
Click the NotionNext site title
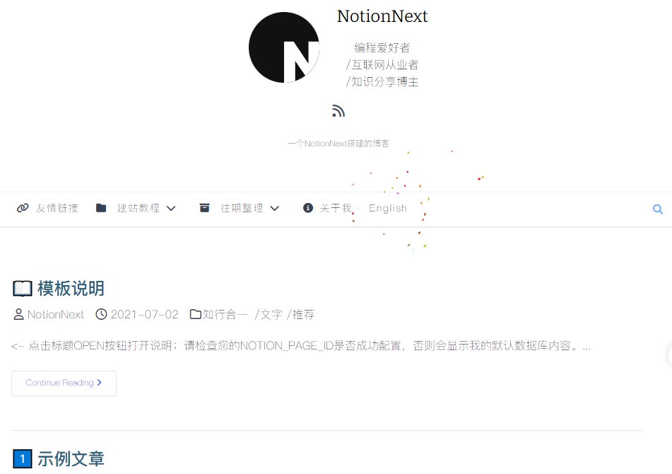click(x=382, y=16)
